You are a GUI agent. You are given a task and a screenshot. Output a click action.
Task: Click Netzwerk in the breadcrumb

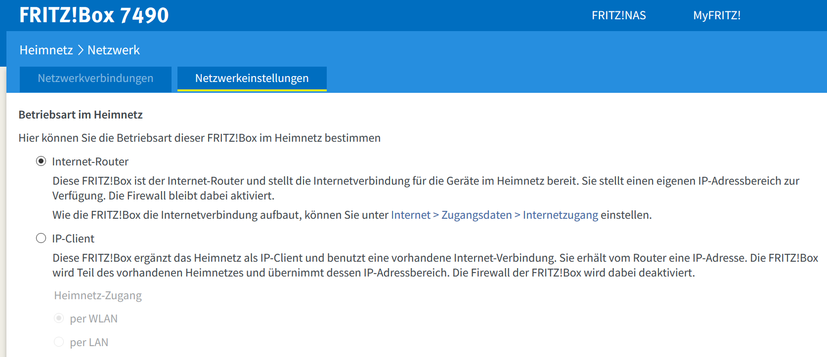(x=114, y=50)
